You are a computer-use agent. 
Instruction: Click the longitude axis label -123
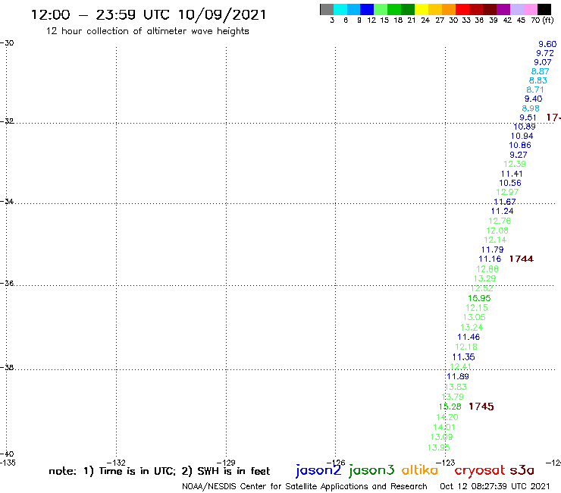click(x=446, y=463)
